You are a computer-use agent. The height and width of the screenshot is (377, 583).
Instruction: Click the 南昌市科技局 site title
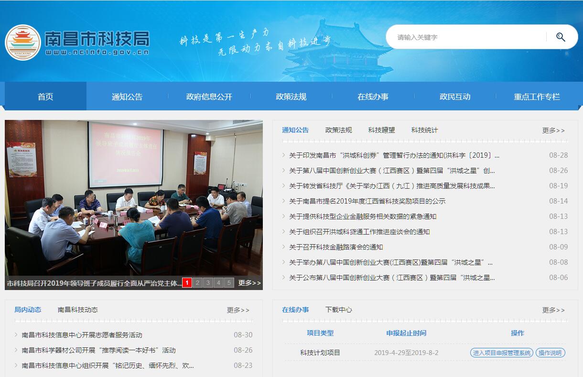click(97, 38)
